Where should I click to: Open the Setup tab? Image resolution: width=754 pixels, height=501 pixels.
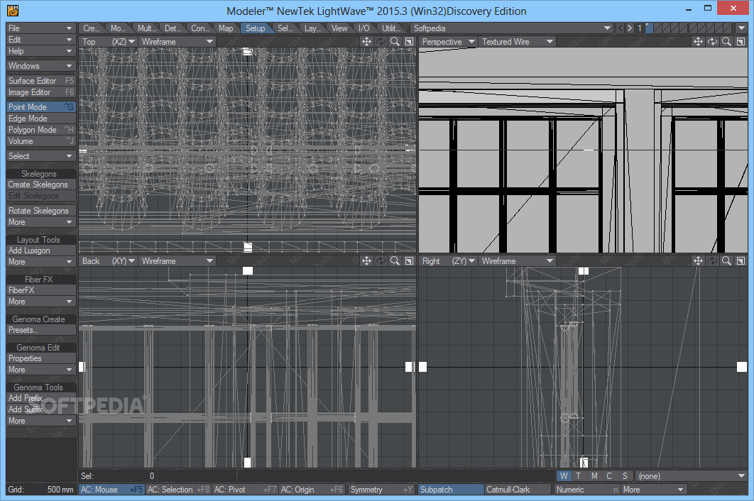pos(256,28)
